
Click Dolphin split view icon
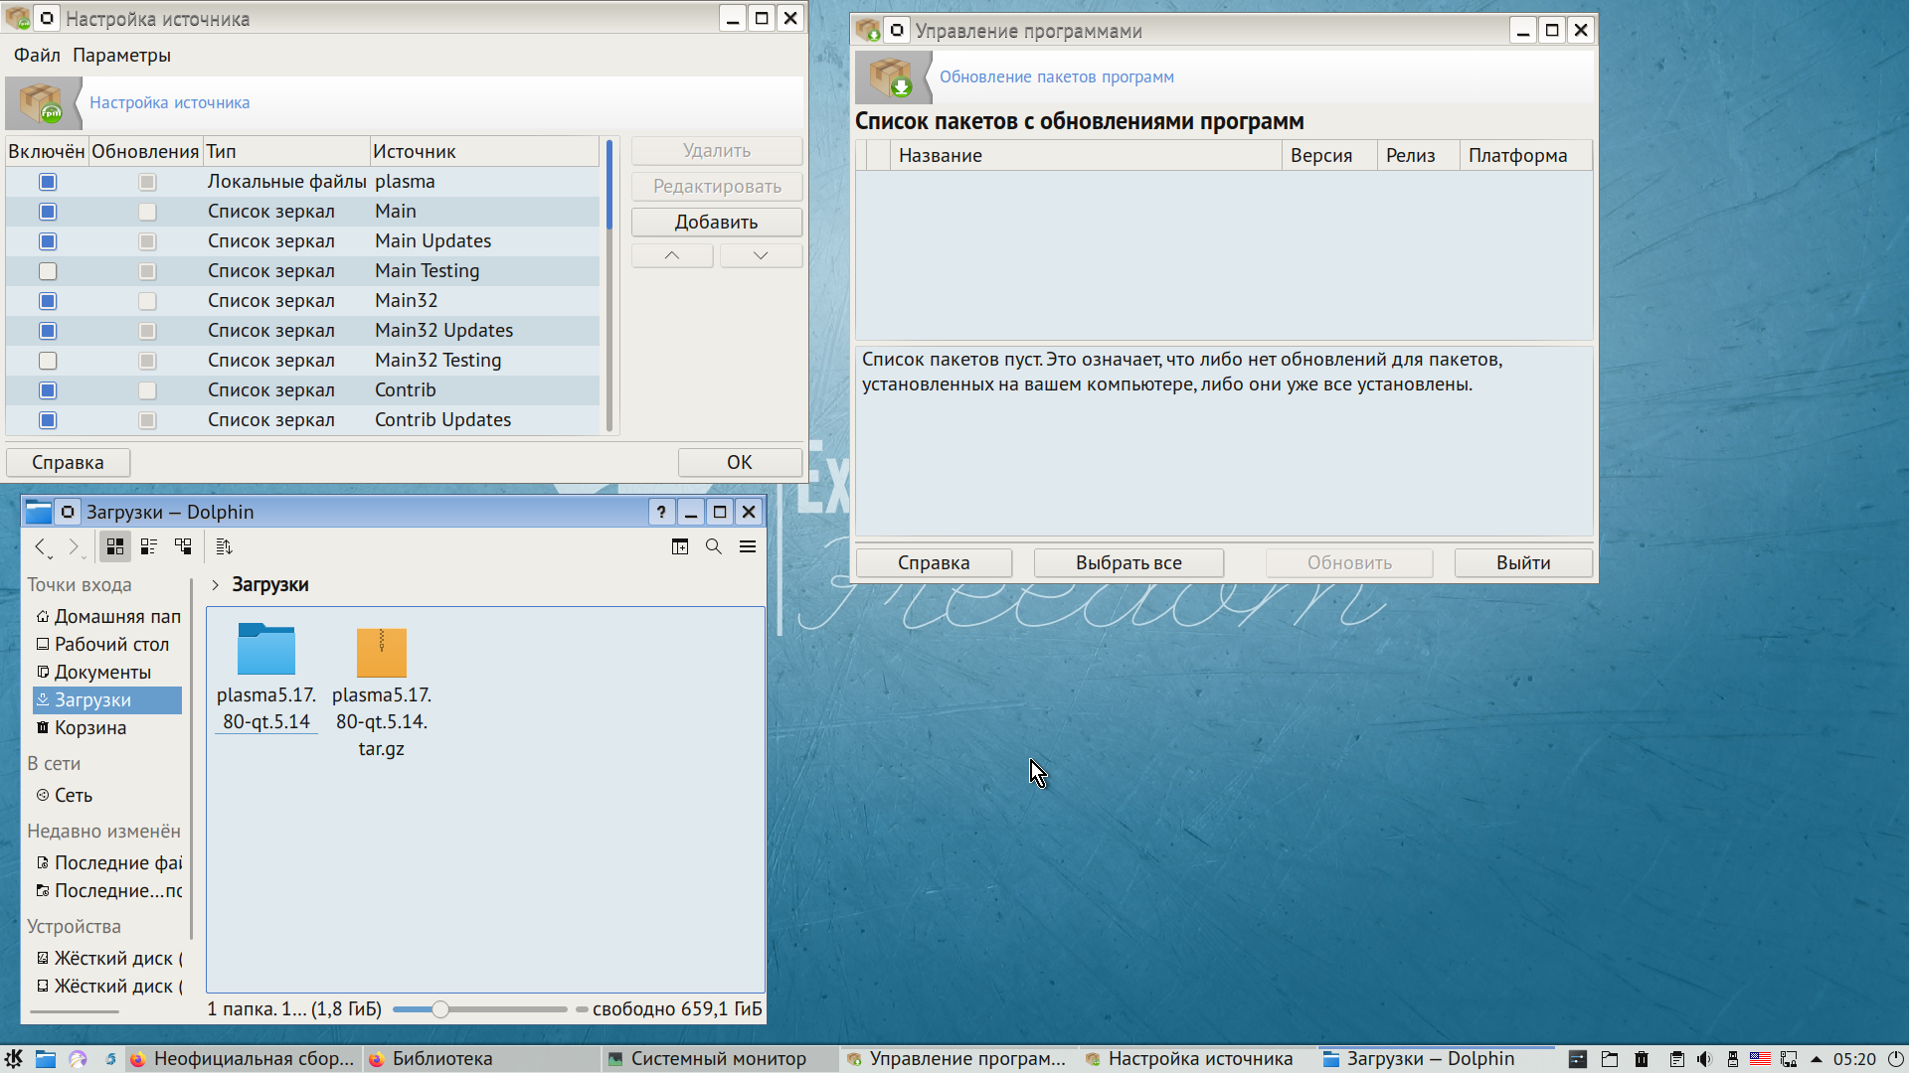pyautogui.click(x=680, y=546)
